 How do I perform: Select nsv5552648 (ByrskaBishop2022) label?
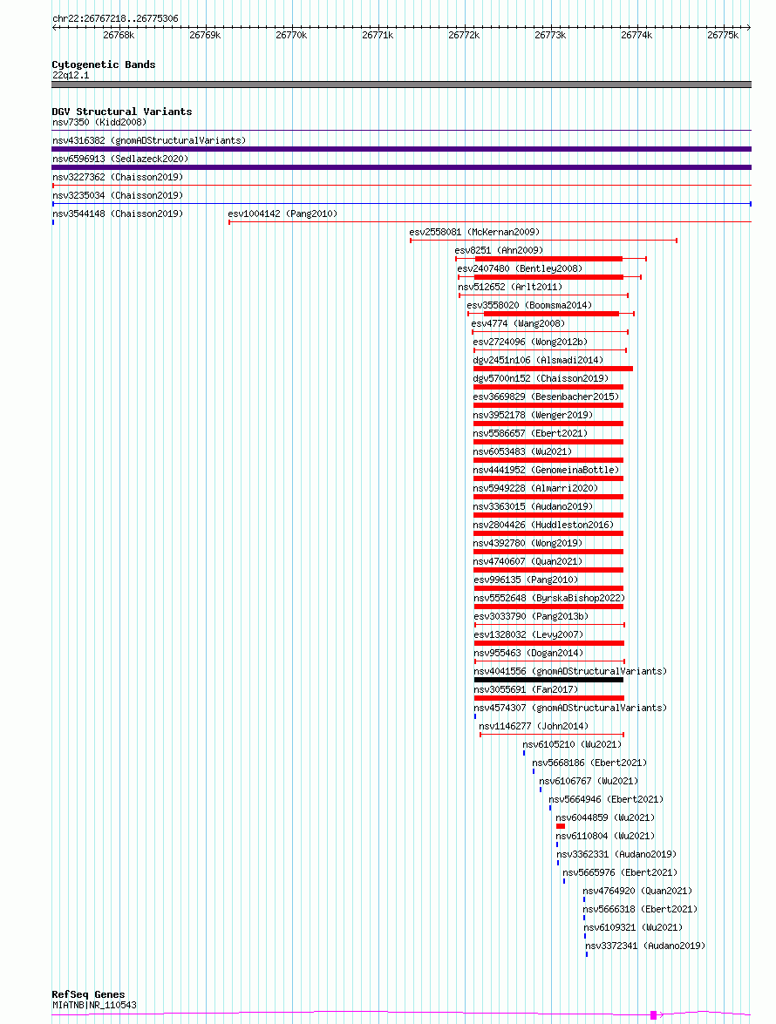pos(549,598)
